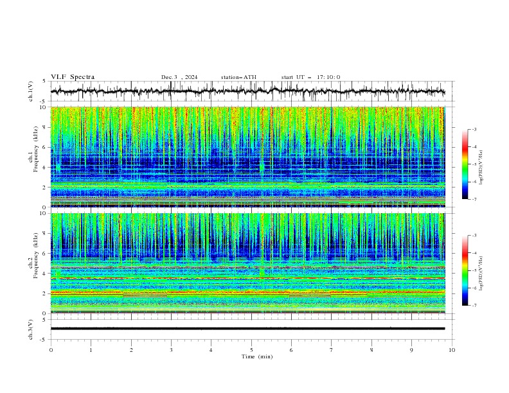The image size is (509, 393).
Task: Click the 'ch.1(V)' waveform axis label
Action: point(31,91)
